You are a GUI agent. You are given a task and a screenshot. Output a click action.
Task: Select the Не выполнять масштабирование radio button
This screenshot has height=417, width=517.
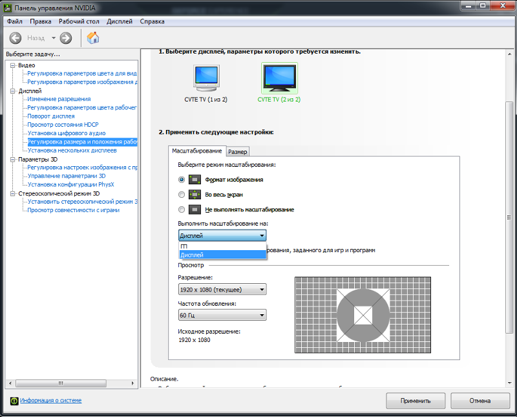click(182, 209)
